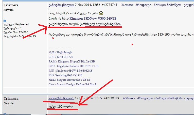The image size is (194, 115).
Task: Click the first post sentence starting with რამდენად გაიყიდება
Action: coord(121,35)
